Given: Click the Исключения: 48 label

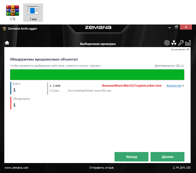Looking at the screenshot, I should click(180, 50).
